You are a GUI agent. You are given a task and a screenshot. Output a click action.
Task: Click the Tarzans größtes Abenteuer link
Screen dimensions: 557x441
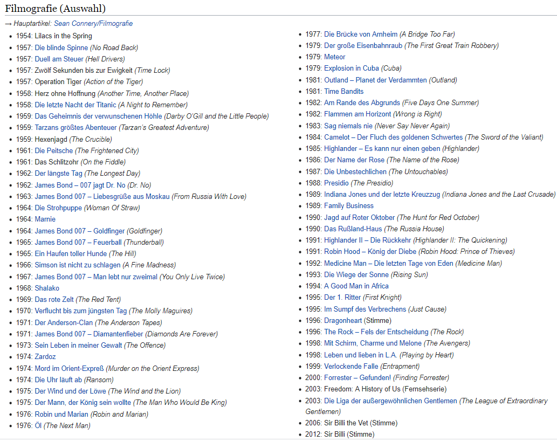(75, 127)
